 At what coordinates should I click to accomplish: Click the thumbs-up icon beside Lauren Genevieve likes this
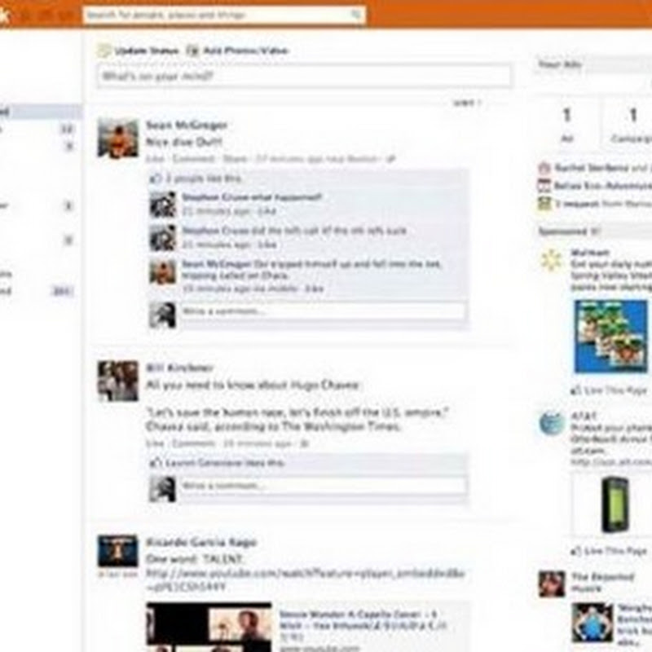[156, 463]
